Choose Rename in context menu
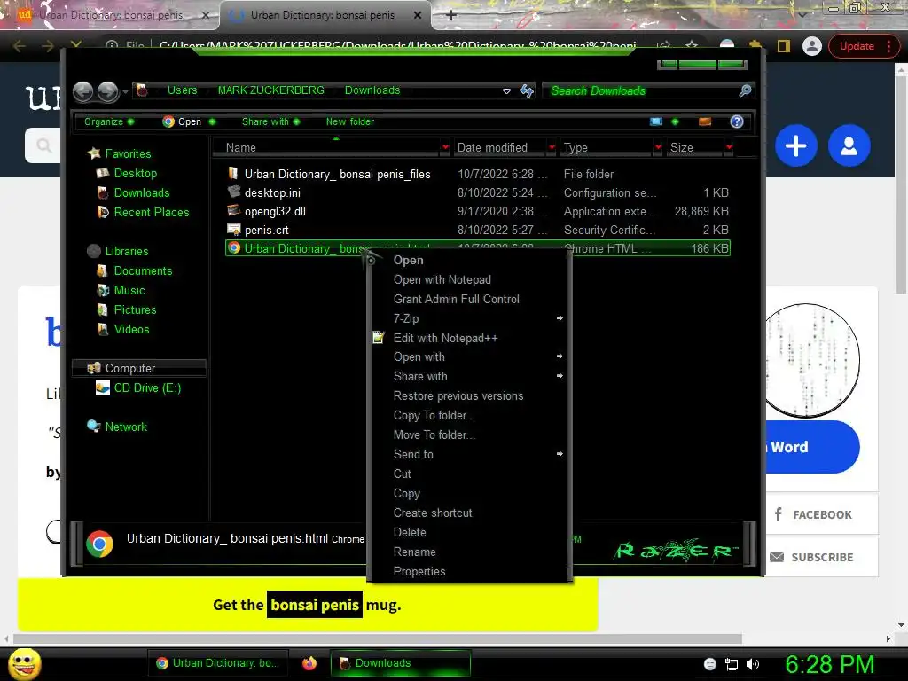Screen dimensions: 908x681 tap(470, 552)
